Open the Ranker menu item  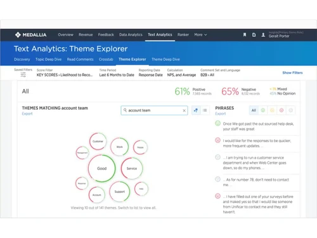coord(183,35)
